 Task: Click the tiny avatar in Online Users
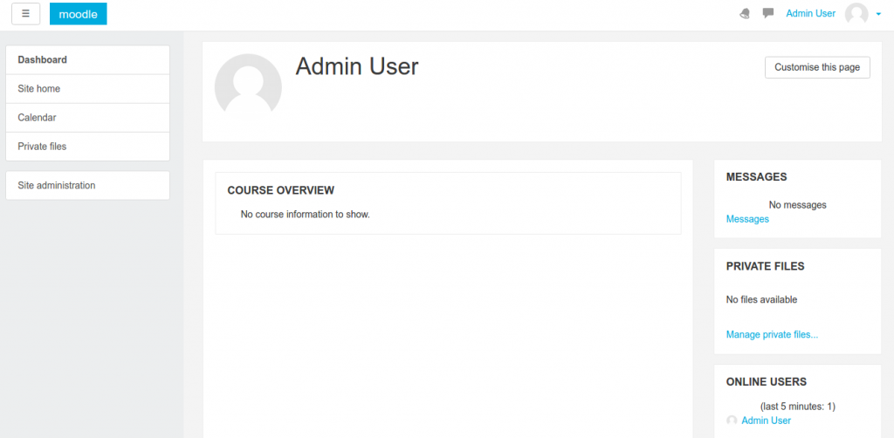(732, 421)
